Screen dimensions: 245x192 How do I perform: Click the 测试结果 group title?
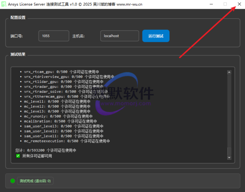coord(18,54)
